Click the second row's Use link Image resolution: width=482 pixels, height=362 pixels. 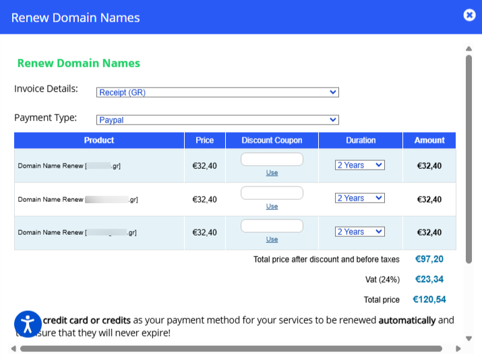[272, 207]
